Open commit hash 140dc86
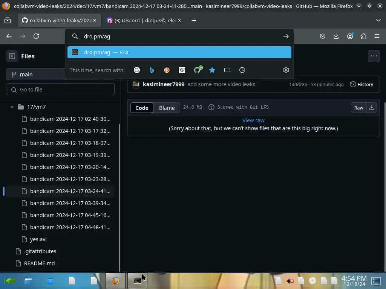The image size is (386, 289). [298, 85]
